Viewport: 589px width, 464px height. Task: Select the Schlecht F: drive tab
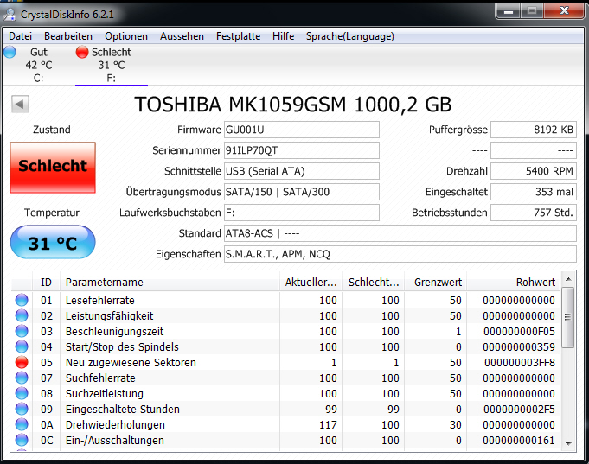[112, 65]
